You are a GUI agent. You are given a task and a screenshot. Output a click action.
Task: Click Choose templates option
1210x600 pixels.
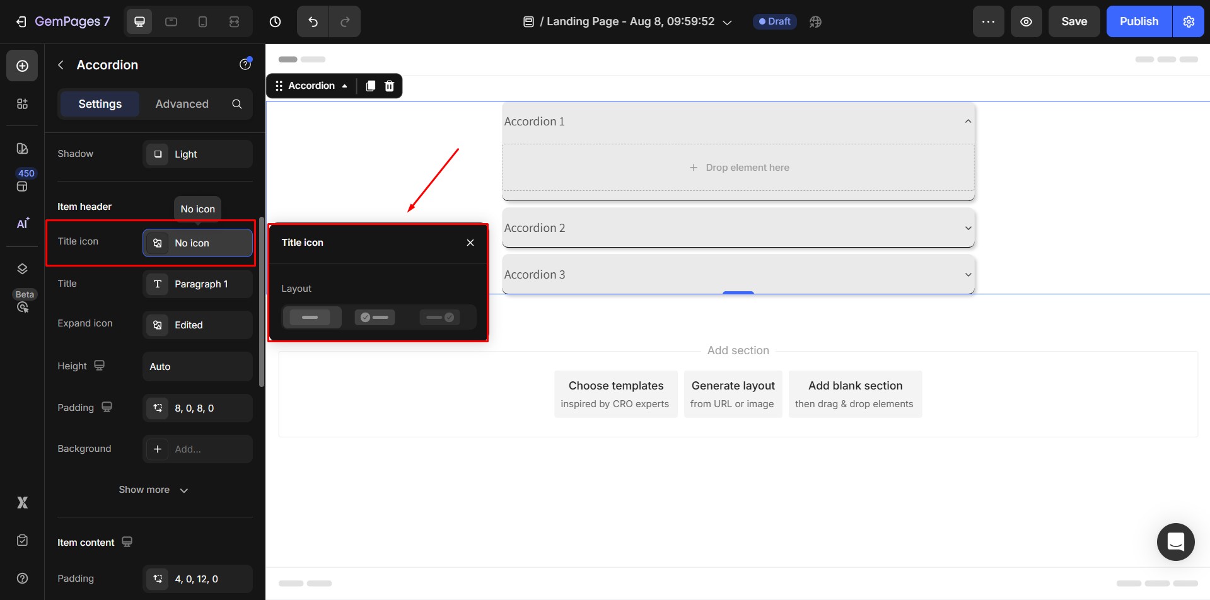tap(615, 394)
